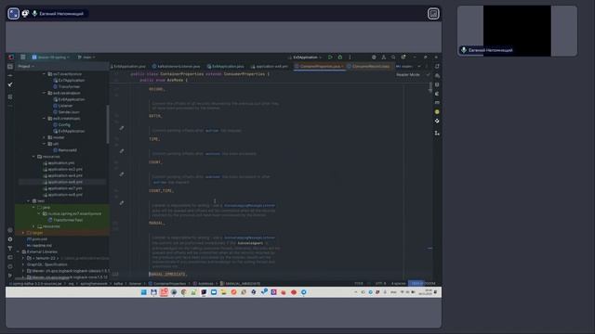Open the ExSApplication run configuration dropdown
Screen dimensions: 595x334
305,58
